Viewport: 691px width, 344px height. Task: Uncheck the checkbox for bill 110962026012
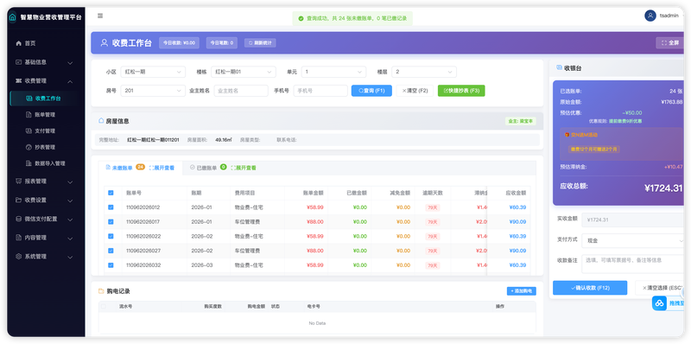pyautogui.click(x=111, y=207)
